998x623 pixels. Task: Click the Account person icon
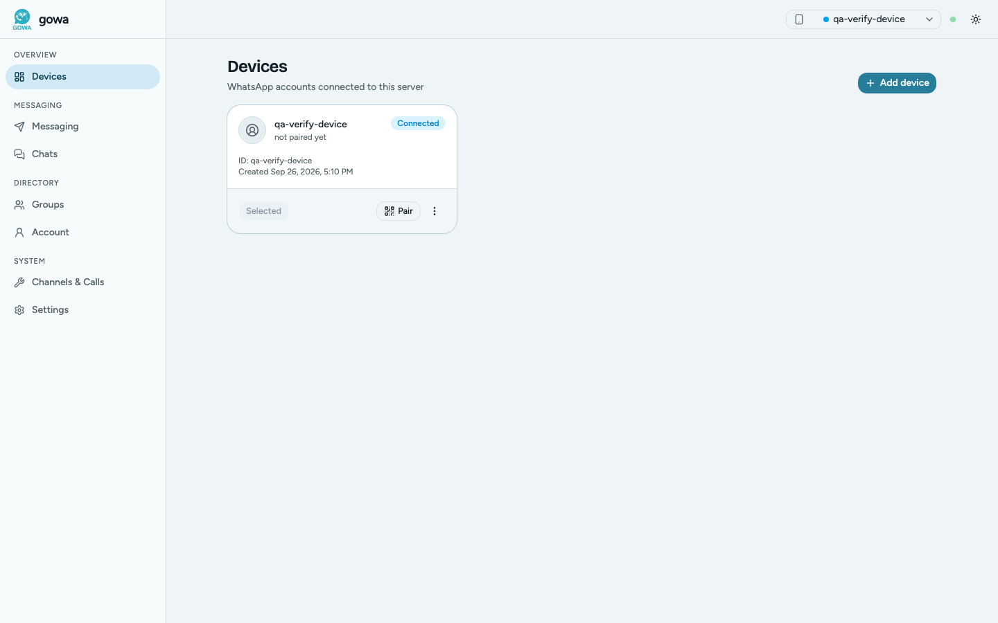(x=19, y=233)
